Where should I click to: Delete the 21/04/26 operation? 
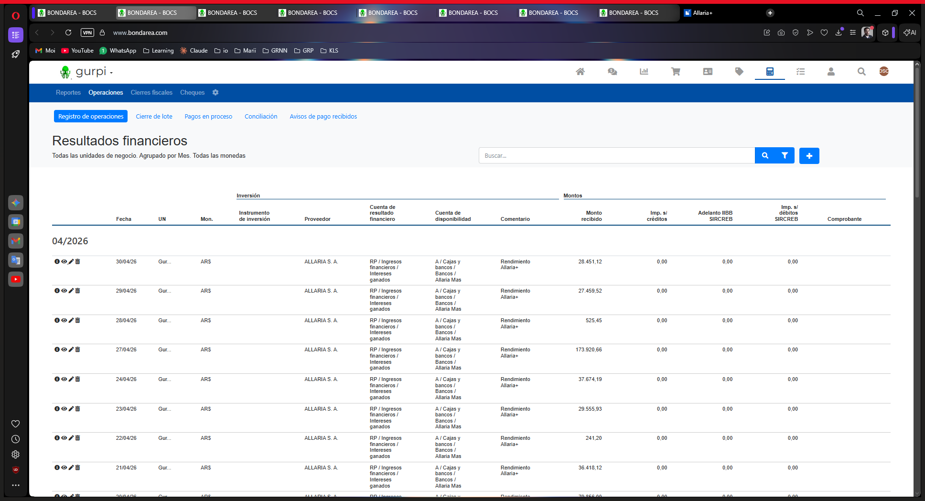77,468
